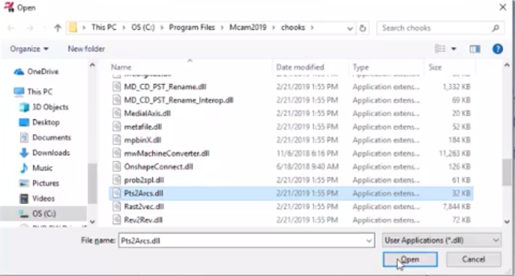This screenshot has height=276, width=515.
Task: Refresh the chooks folder listing
Action: click(363, 28)
